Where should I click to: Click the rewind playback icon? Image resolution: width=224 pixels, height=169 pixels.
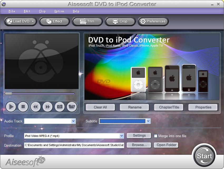pos(35,107)
